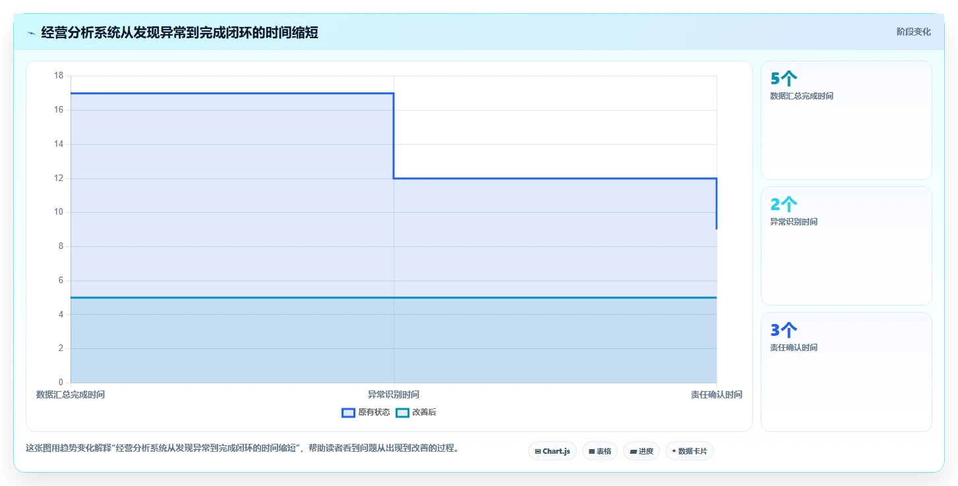958x486 pixels.
Task: Click y-axis tick value 0
Action: click(61, 383)
